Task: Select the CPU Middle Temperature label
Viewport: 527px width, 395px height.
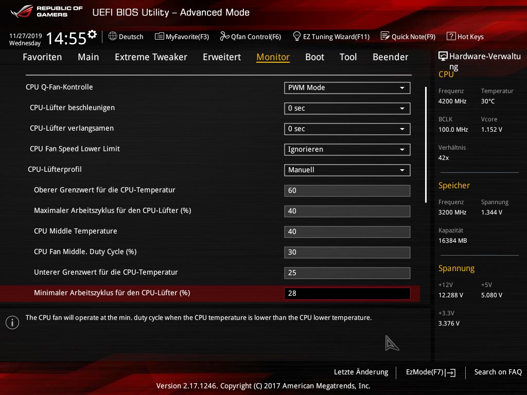Action: point(75,231)
